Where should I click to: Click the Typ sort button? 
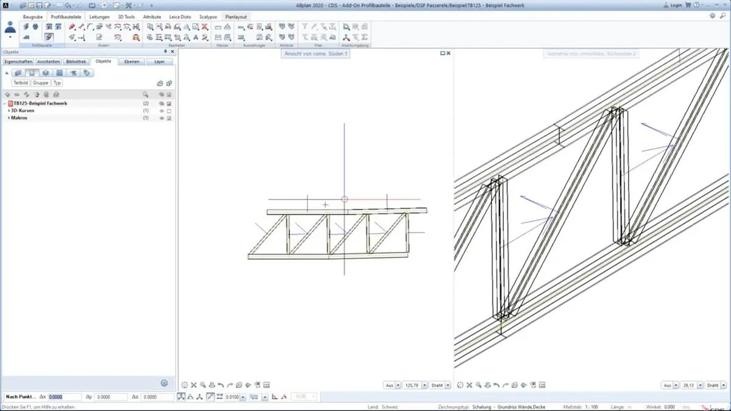click(57, 83)
